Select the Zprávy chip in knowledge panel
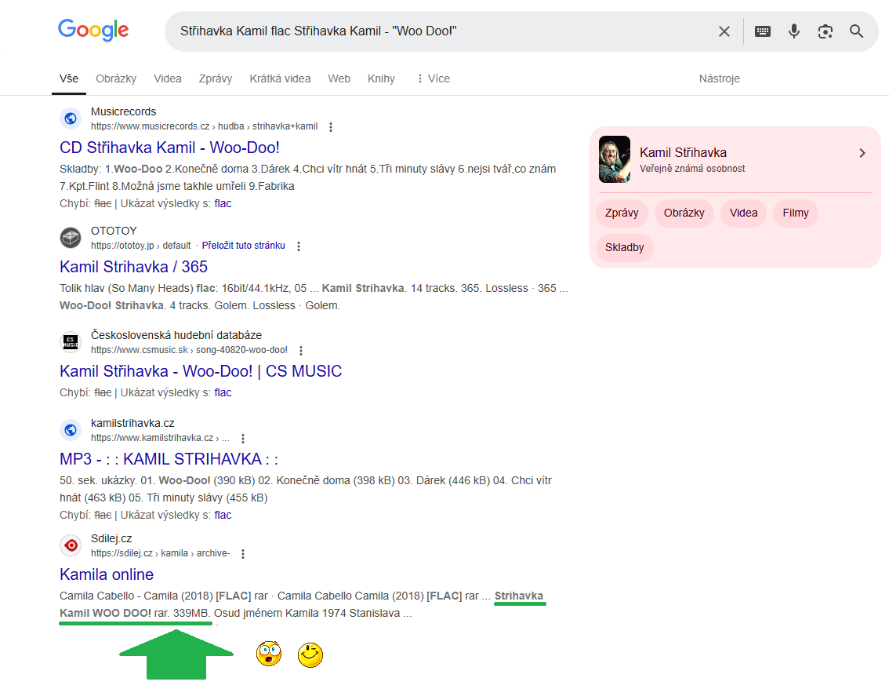 (x=622, y=213)
